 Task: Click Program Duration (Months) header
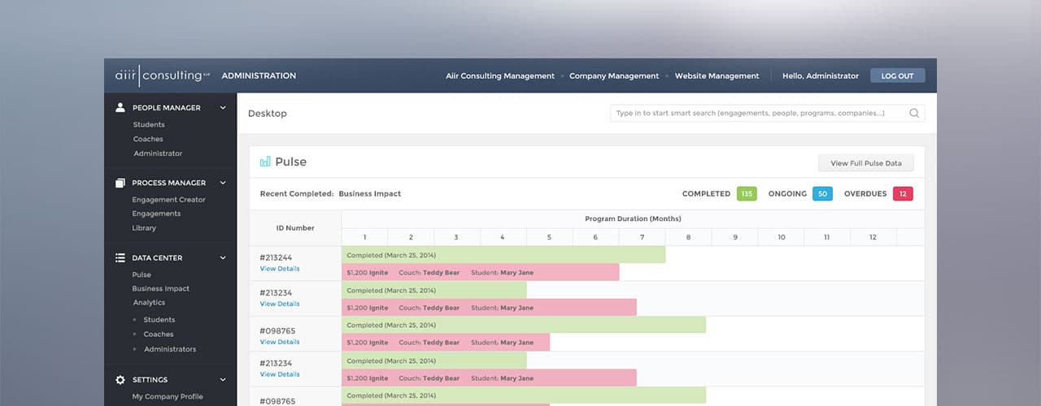pyautogui.click(x=633, y=219)
